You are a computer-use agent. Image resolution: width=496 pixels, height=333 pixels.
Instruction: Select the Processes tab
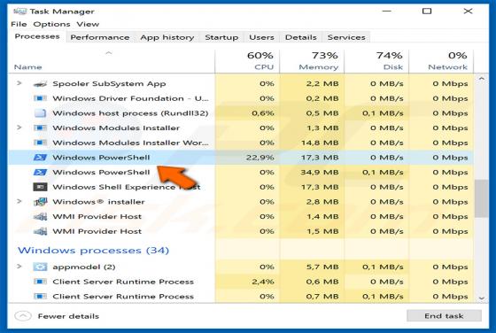37,36
